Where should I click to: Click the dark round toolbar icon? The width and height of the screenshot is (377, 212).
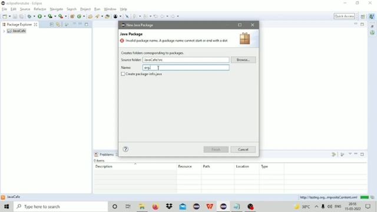[x=115, y=16]
